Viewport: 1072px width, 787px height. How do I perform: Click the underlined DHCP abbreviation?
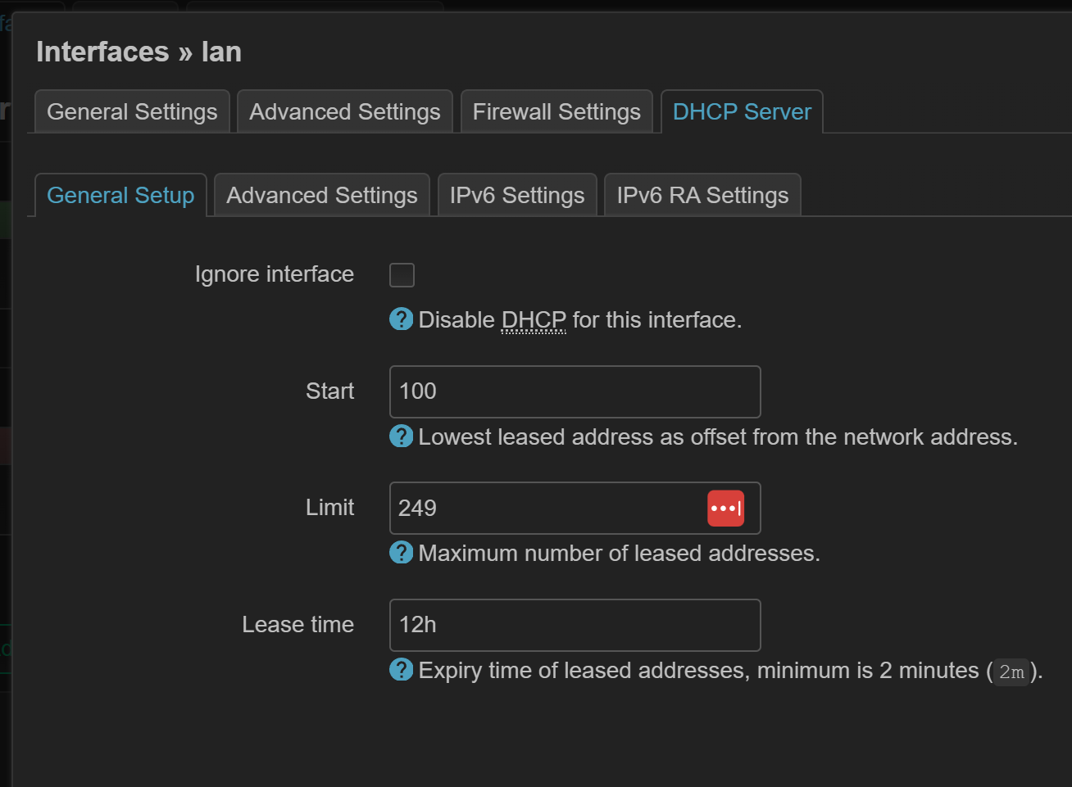534,319
